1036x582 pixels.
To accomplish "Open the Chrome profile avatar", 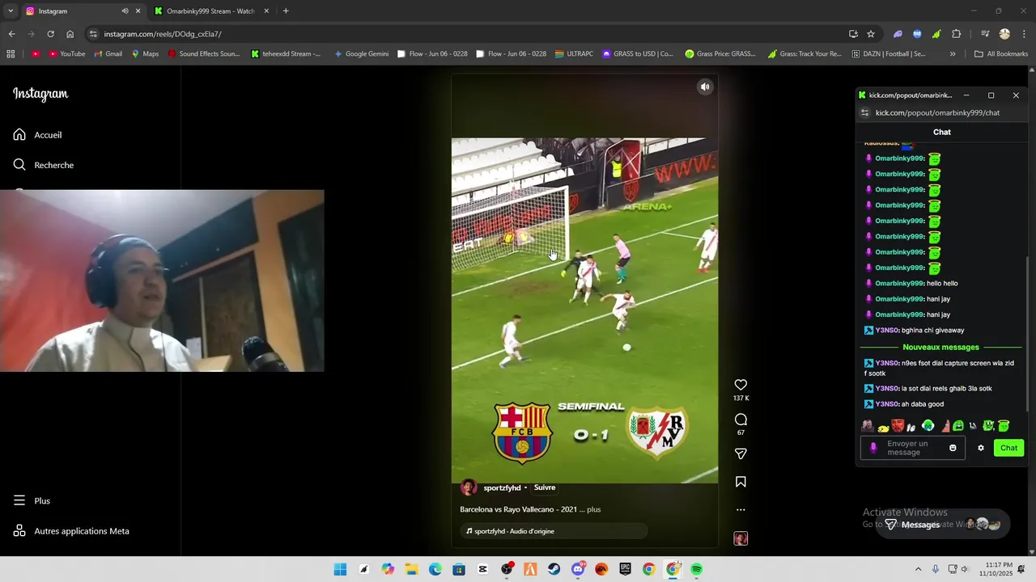I will click(x=1004, y=34).
